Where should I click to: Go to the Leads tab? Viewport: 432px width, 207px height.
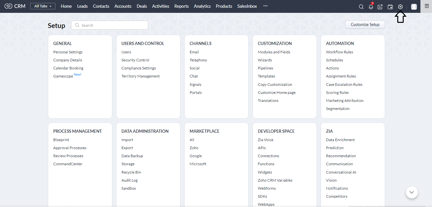pyautogui.click(x=82, y=6)
